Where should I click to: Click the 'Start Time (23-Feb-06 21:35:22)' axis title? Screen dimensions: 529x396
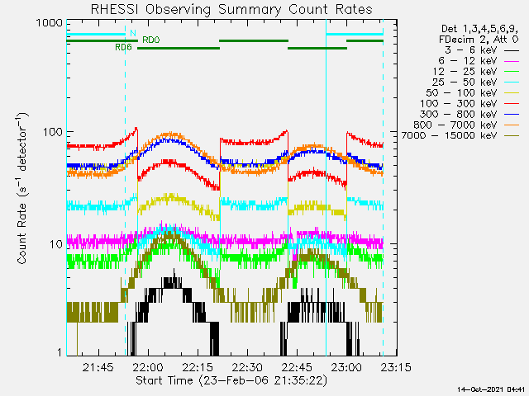click(x=231, y=380)
